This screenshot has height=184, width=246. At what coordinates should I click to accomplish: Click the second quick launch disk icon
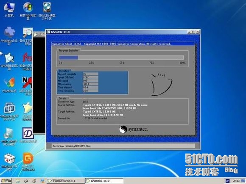26,181
